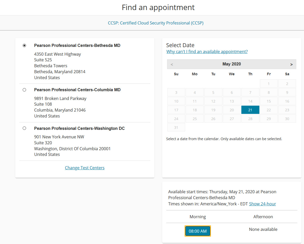Image resolution: width=304 pixels, height=244 pixels.
Task: Select Pearson Professional Centers-Columbia MD radio button
Action: click(24, 90)
